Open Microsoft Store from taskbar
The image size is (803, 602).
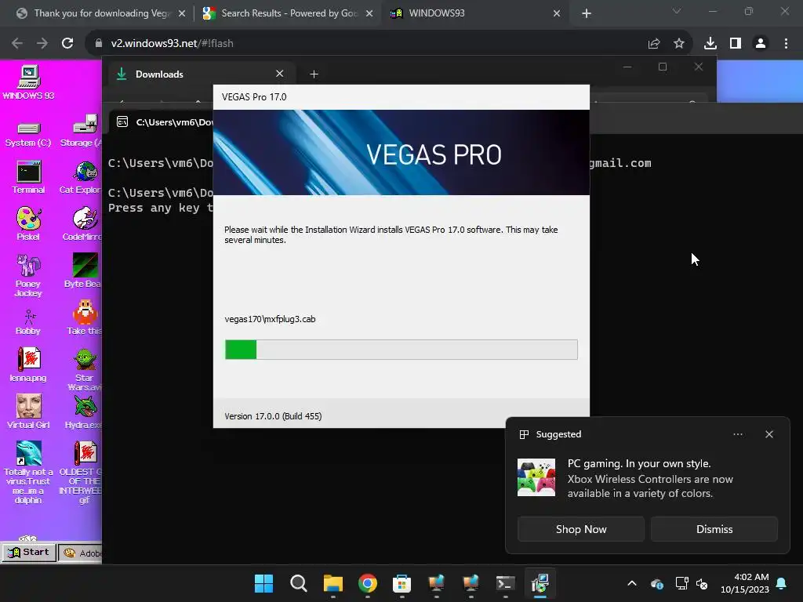[402, 583]
